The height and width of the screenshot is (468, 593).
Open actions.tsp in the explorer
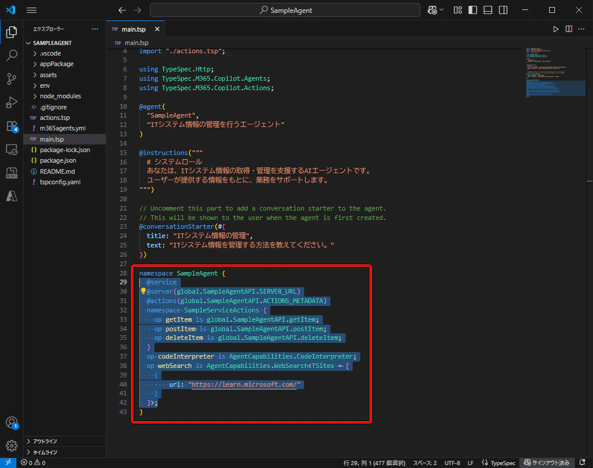55,118
